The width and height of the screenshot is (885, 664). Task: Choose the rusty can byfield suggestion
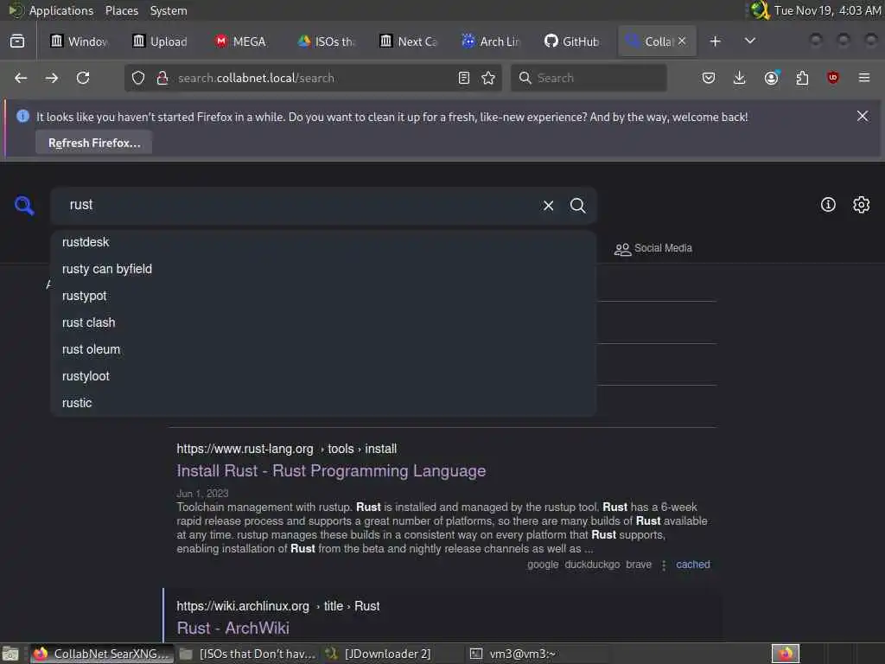point(323,269)
